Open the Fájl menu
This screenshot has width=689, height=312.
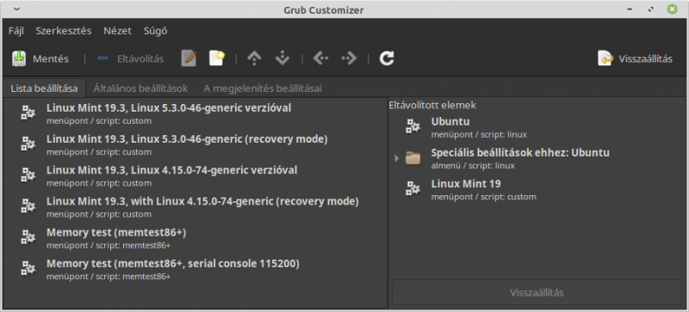[x=16, y=31]
